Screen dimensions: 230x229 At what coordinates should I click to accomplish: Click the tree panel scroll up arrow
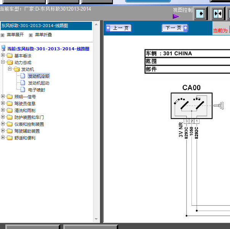96,24
